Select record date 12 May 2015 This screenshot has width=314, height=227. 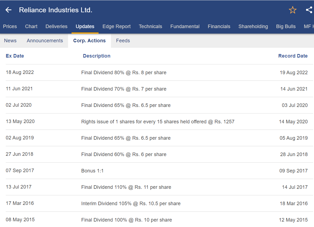coord(293,220)
